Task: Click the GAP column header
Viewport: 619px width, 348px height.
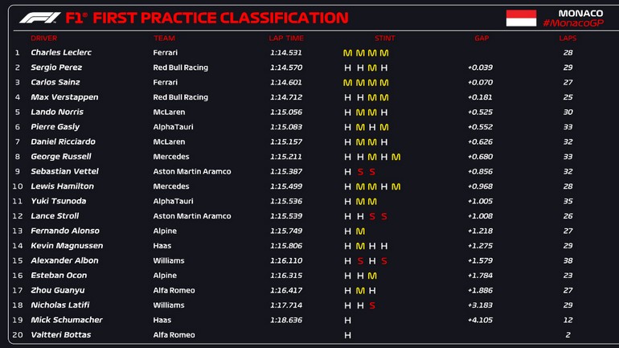Action: pyautogui.click(x=482, y=38)
